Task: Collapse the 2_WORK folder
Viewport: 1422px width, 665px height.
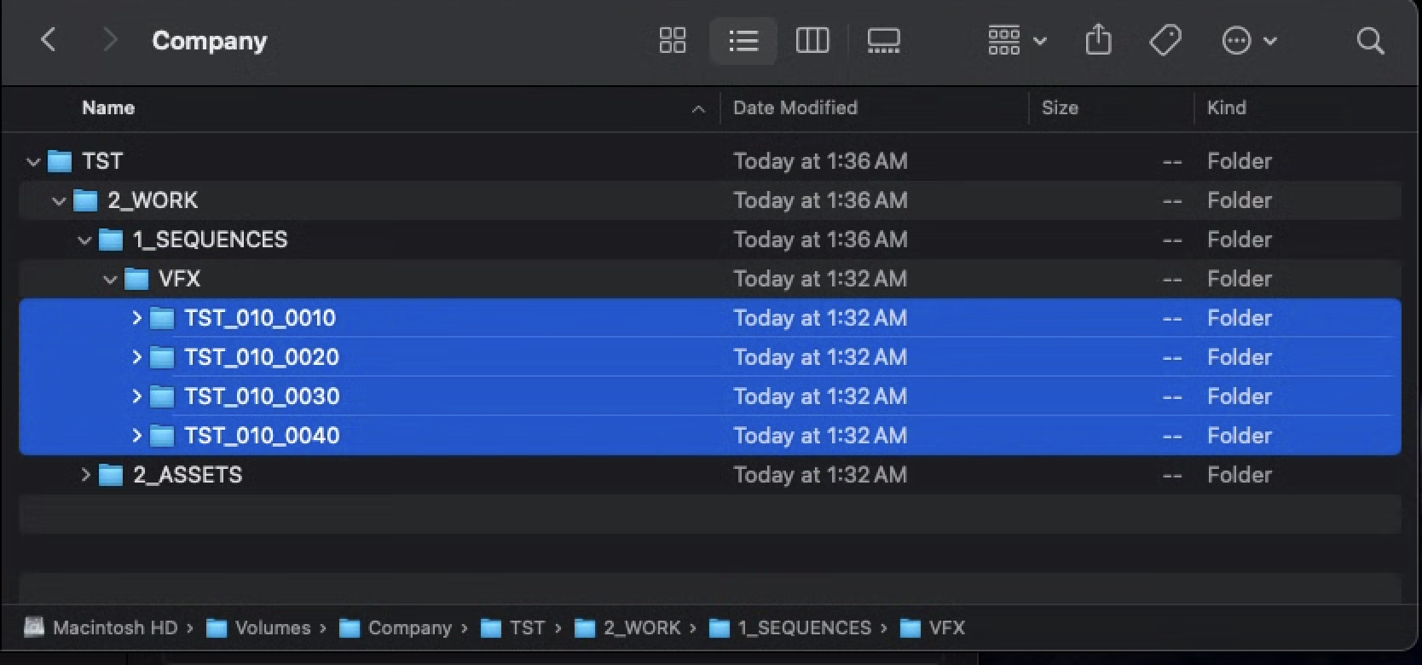Action: 59,200
